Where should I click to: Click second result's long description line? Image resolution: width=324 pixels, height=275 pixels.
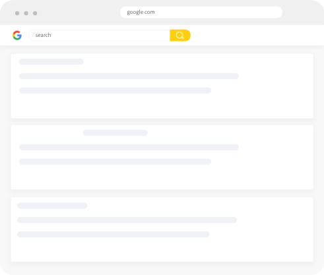(129, 147)
